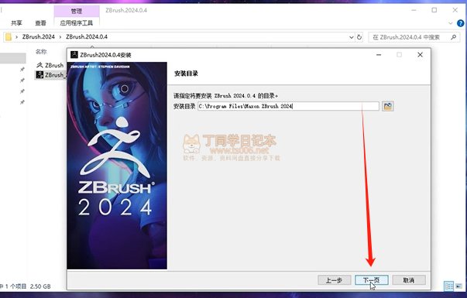The image size is (467, 298).
Task: Open the 查看 tab in Explorer
Action: [40, 23]
